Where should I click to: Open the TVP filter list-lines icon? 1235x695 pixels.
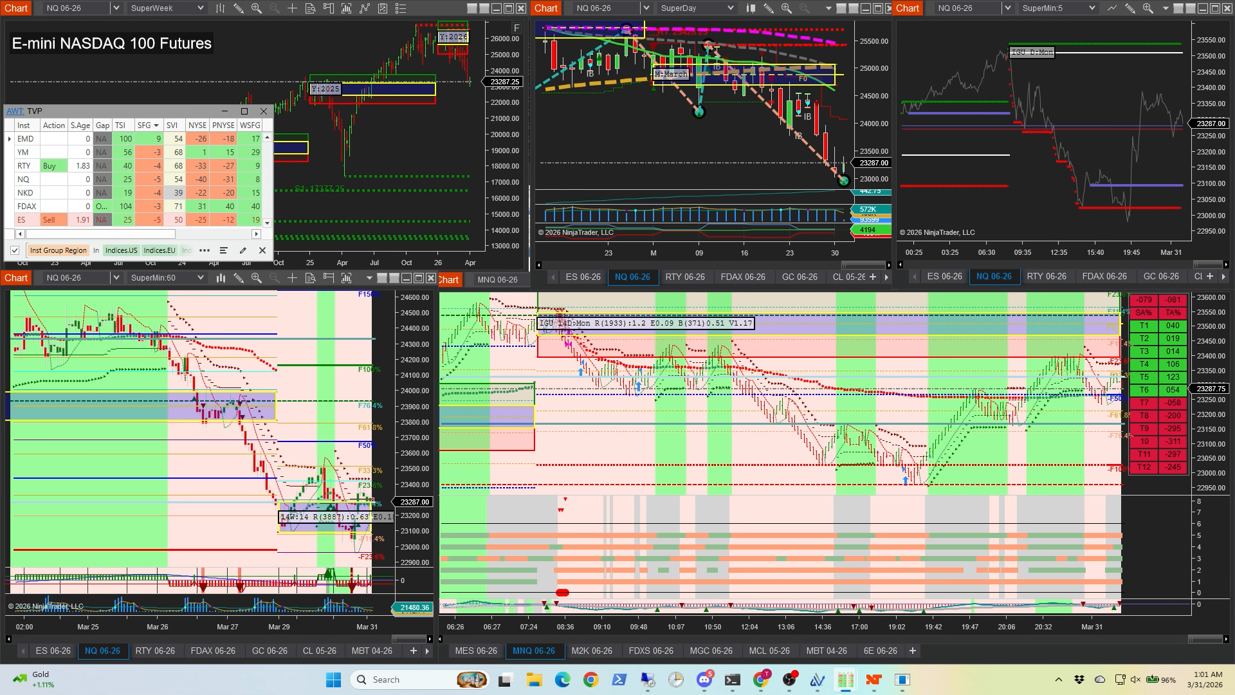(224, 250)
